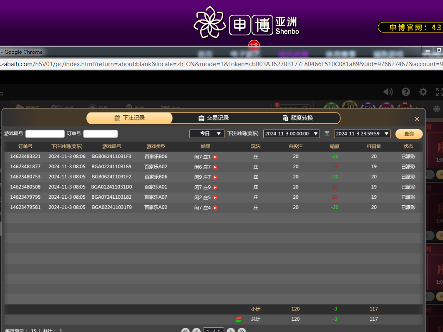Click the sound volume speaker icon
This screenshot has width=443, height=332.
pos(388,92)
